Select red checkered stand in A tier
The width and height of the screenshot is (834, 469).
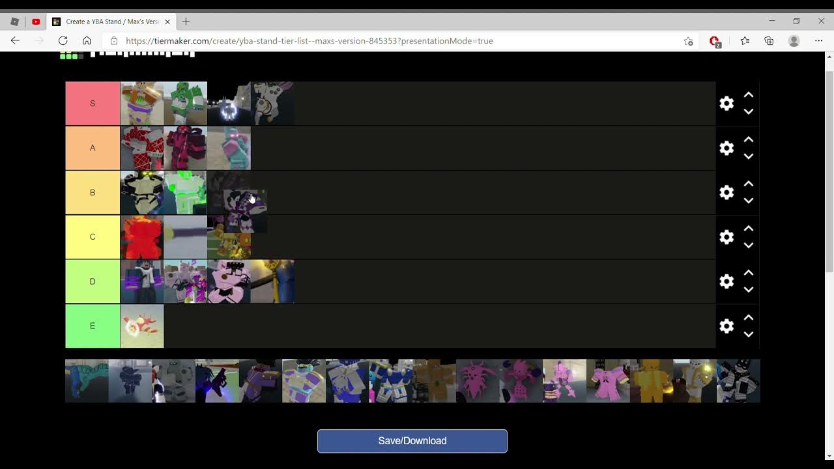tap(142, 148)
